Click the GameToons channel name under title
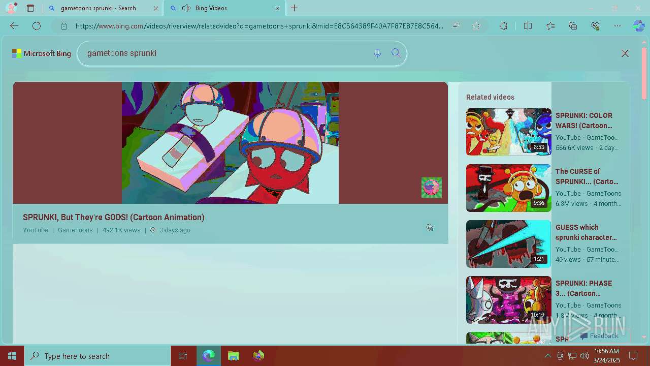 (x=75, y=230)
